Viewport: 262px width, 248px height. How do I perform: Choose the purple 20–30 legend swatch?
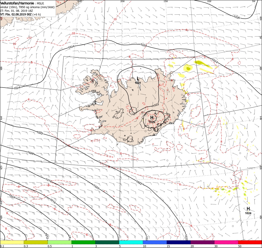pyautogui.click(x=202, y=242)
